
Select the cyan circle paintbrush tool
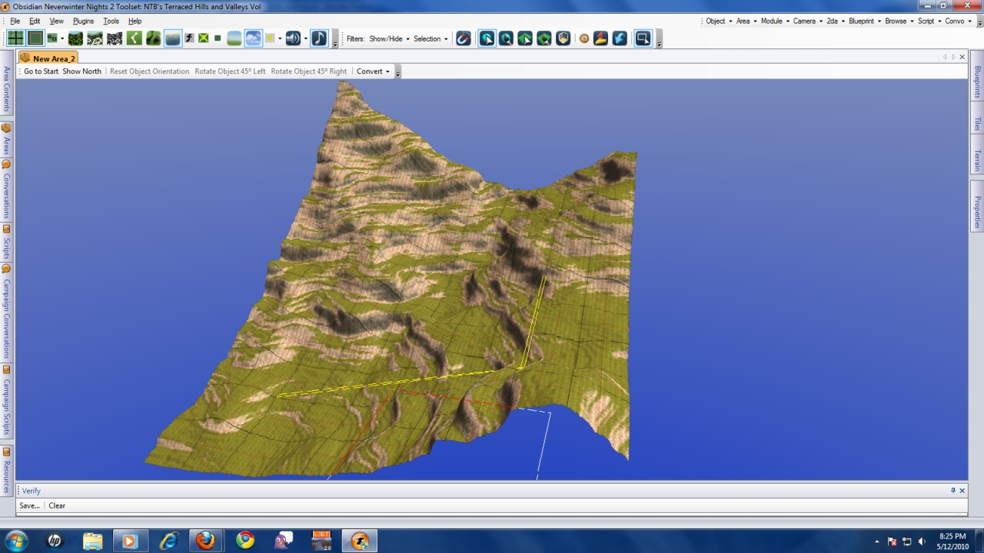[x=506, y=38]
